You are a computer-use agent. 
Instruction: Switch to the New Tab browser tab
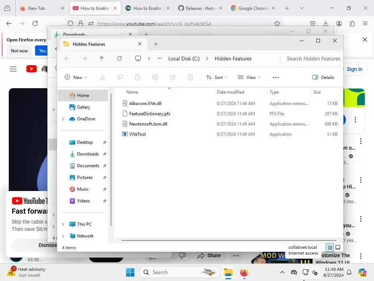(x=42, y=8)
